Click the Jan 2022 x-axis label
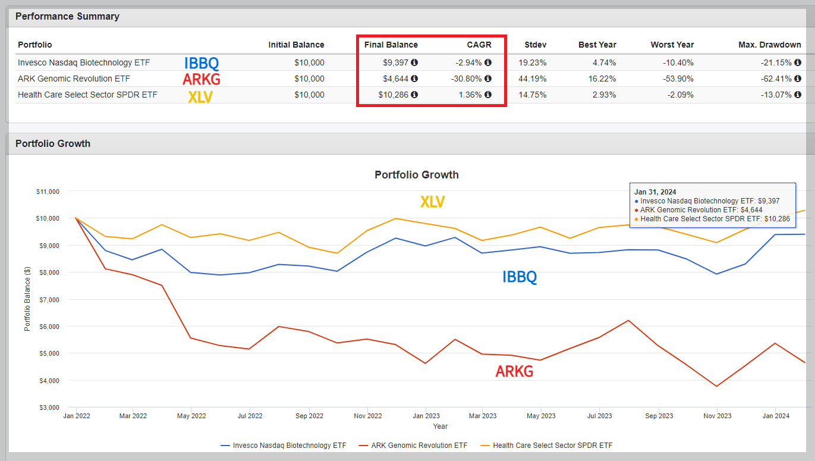Viewport: 815px width, 461px height. (x=77, y=416)
